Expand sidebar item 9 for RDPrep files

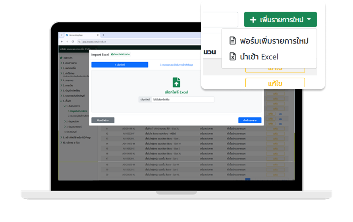[75, 138]
